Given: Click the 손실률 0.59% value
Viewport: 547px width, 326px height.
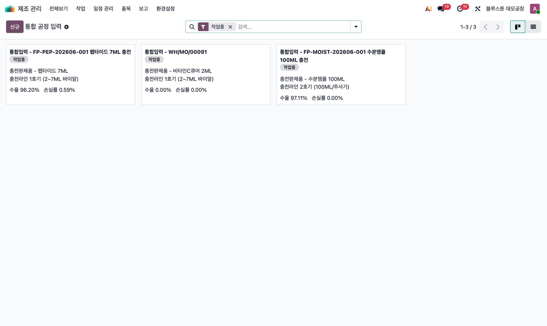Looking at the screenshot, I should coord(59,90).
